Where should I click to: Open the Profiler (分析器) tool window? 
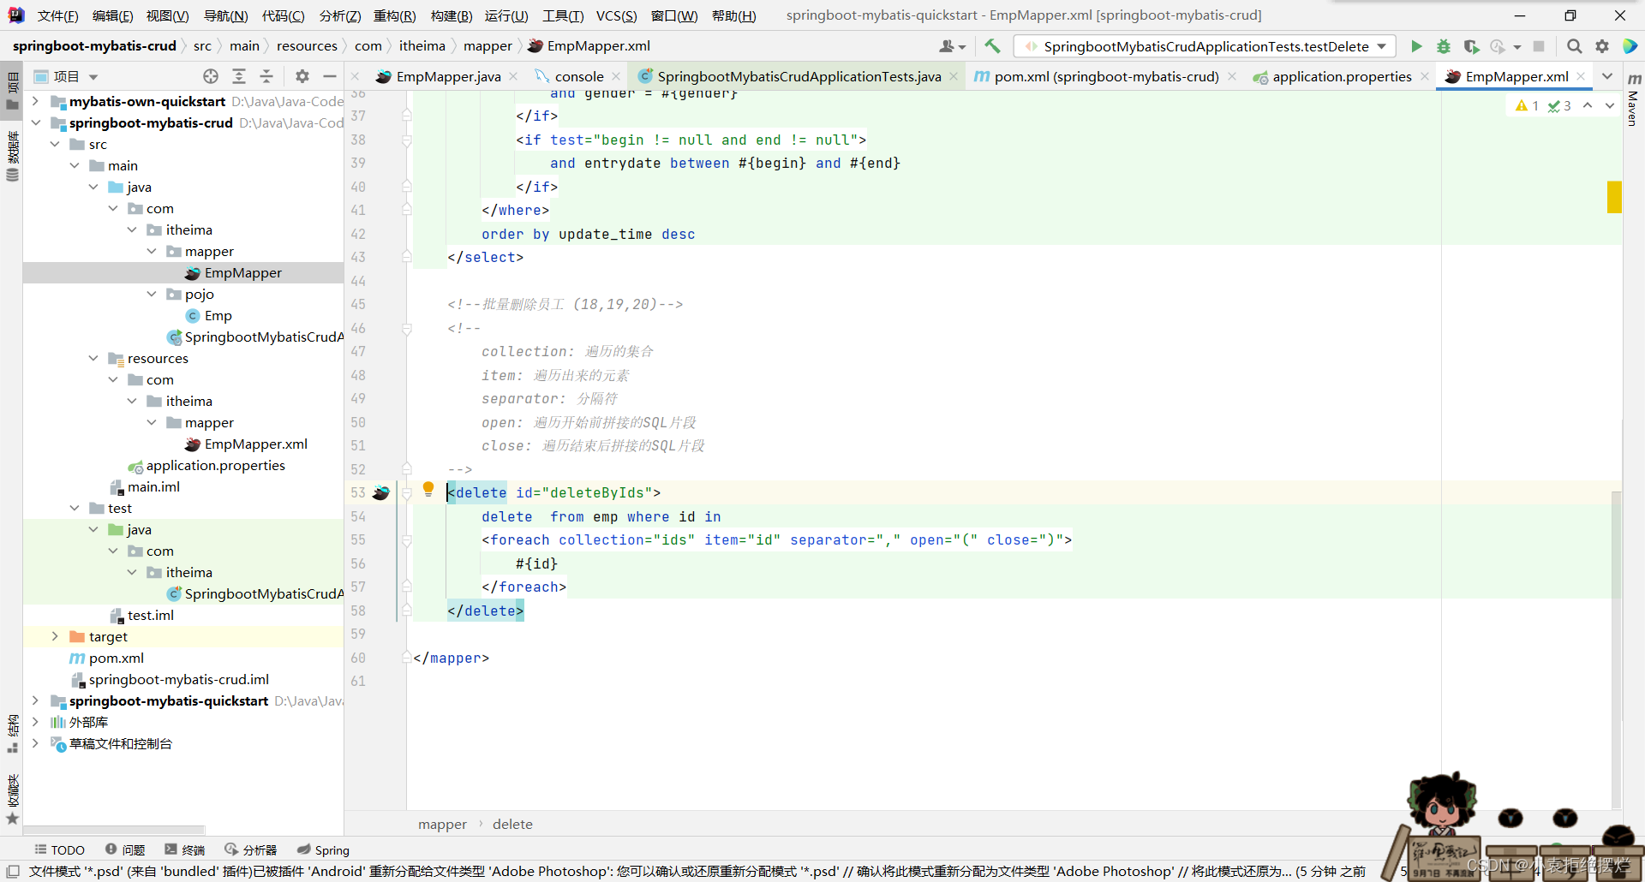tap(251, 850)
